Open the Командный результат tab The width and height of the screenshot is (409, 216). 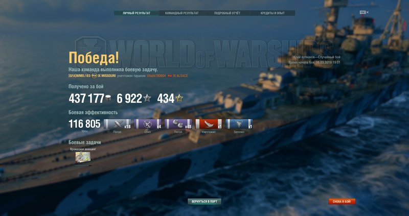coord(182,13)
